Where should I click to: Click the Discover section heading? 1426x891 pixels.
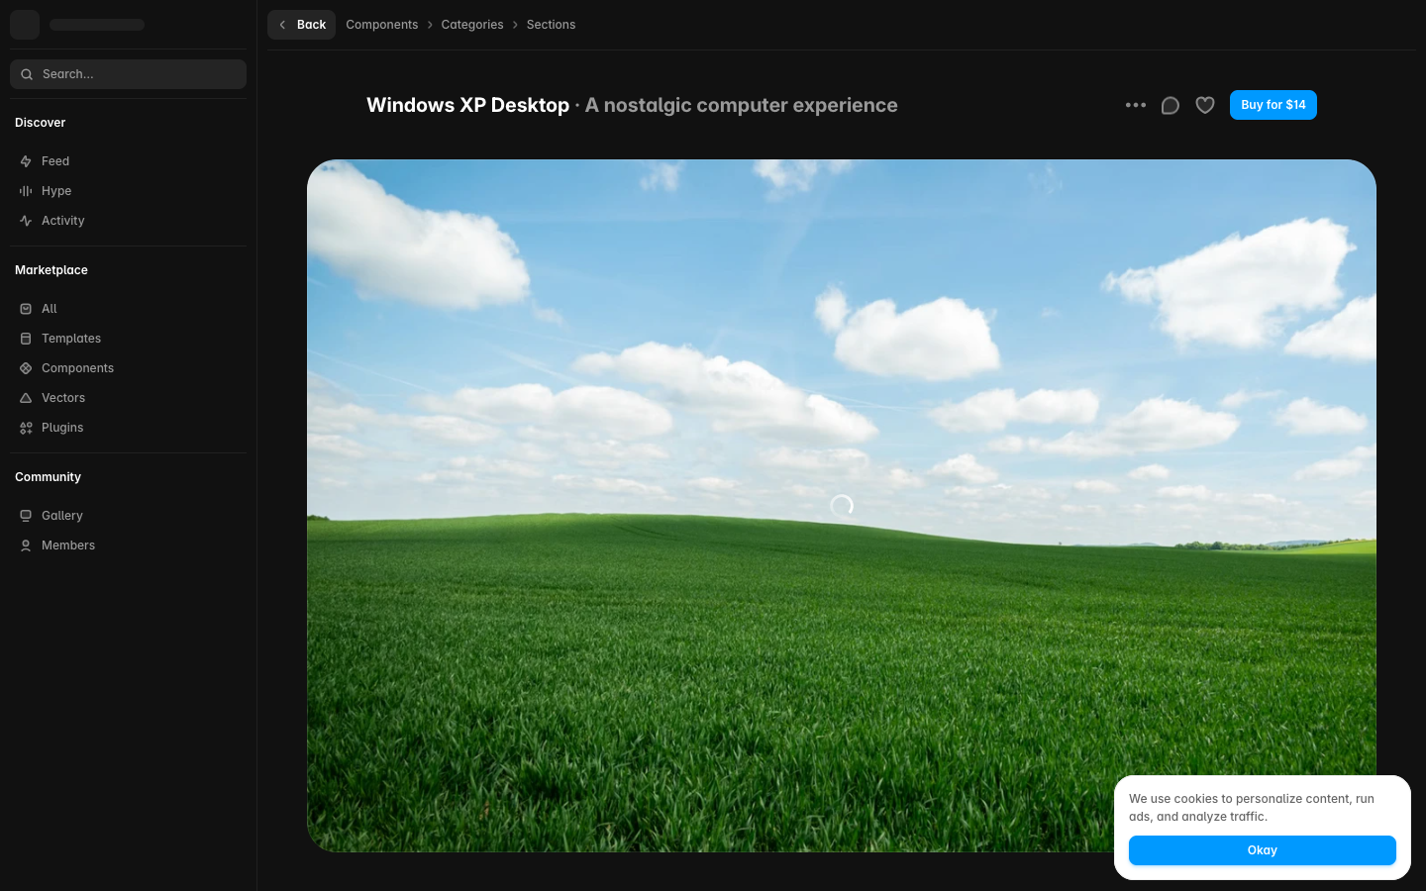tap(41, 123)
